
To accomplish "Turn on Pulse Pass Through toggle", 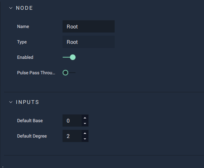I will 69,73.
